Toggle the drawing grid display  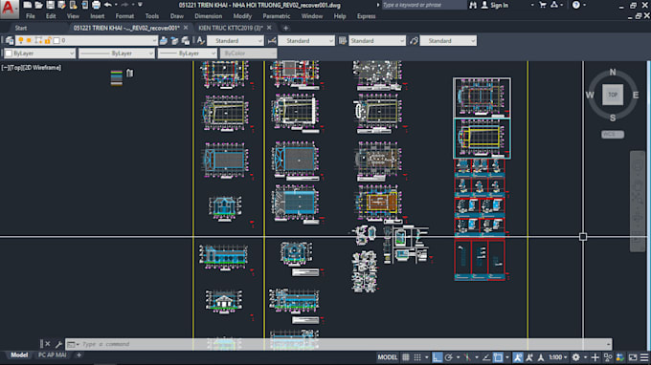406,357
